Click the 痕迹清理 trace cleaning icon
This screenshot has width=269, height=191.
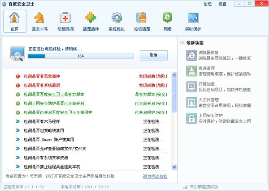(191, 71)
